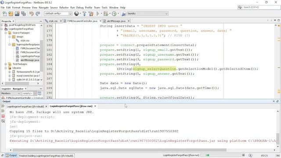The height and width of the screenshot is (158, 281).
Task: Click the Projects panel horizontal scrollbar
Action: tap(17, 83)
